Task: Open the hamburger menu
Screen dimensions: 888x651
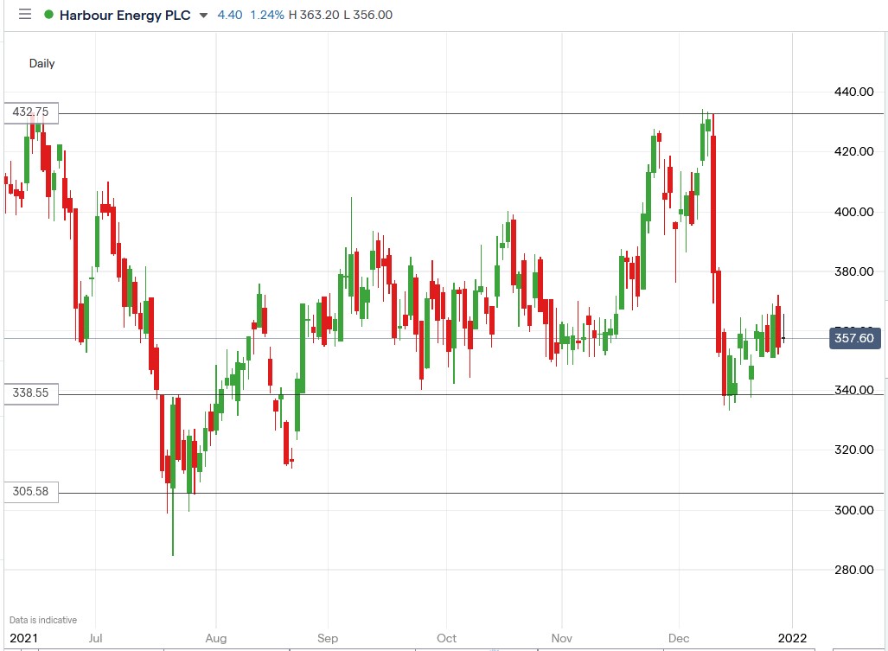Action: pos(25,15)
